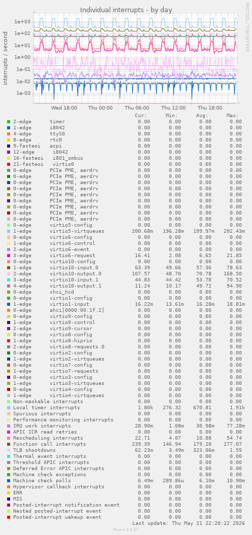Click the swatch for Rescheduling interrupts
The image size is (252, 535).
click(x=9, y=438)
